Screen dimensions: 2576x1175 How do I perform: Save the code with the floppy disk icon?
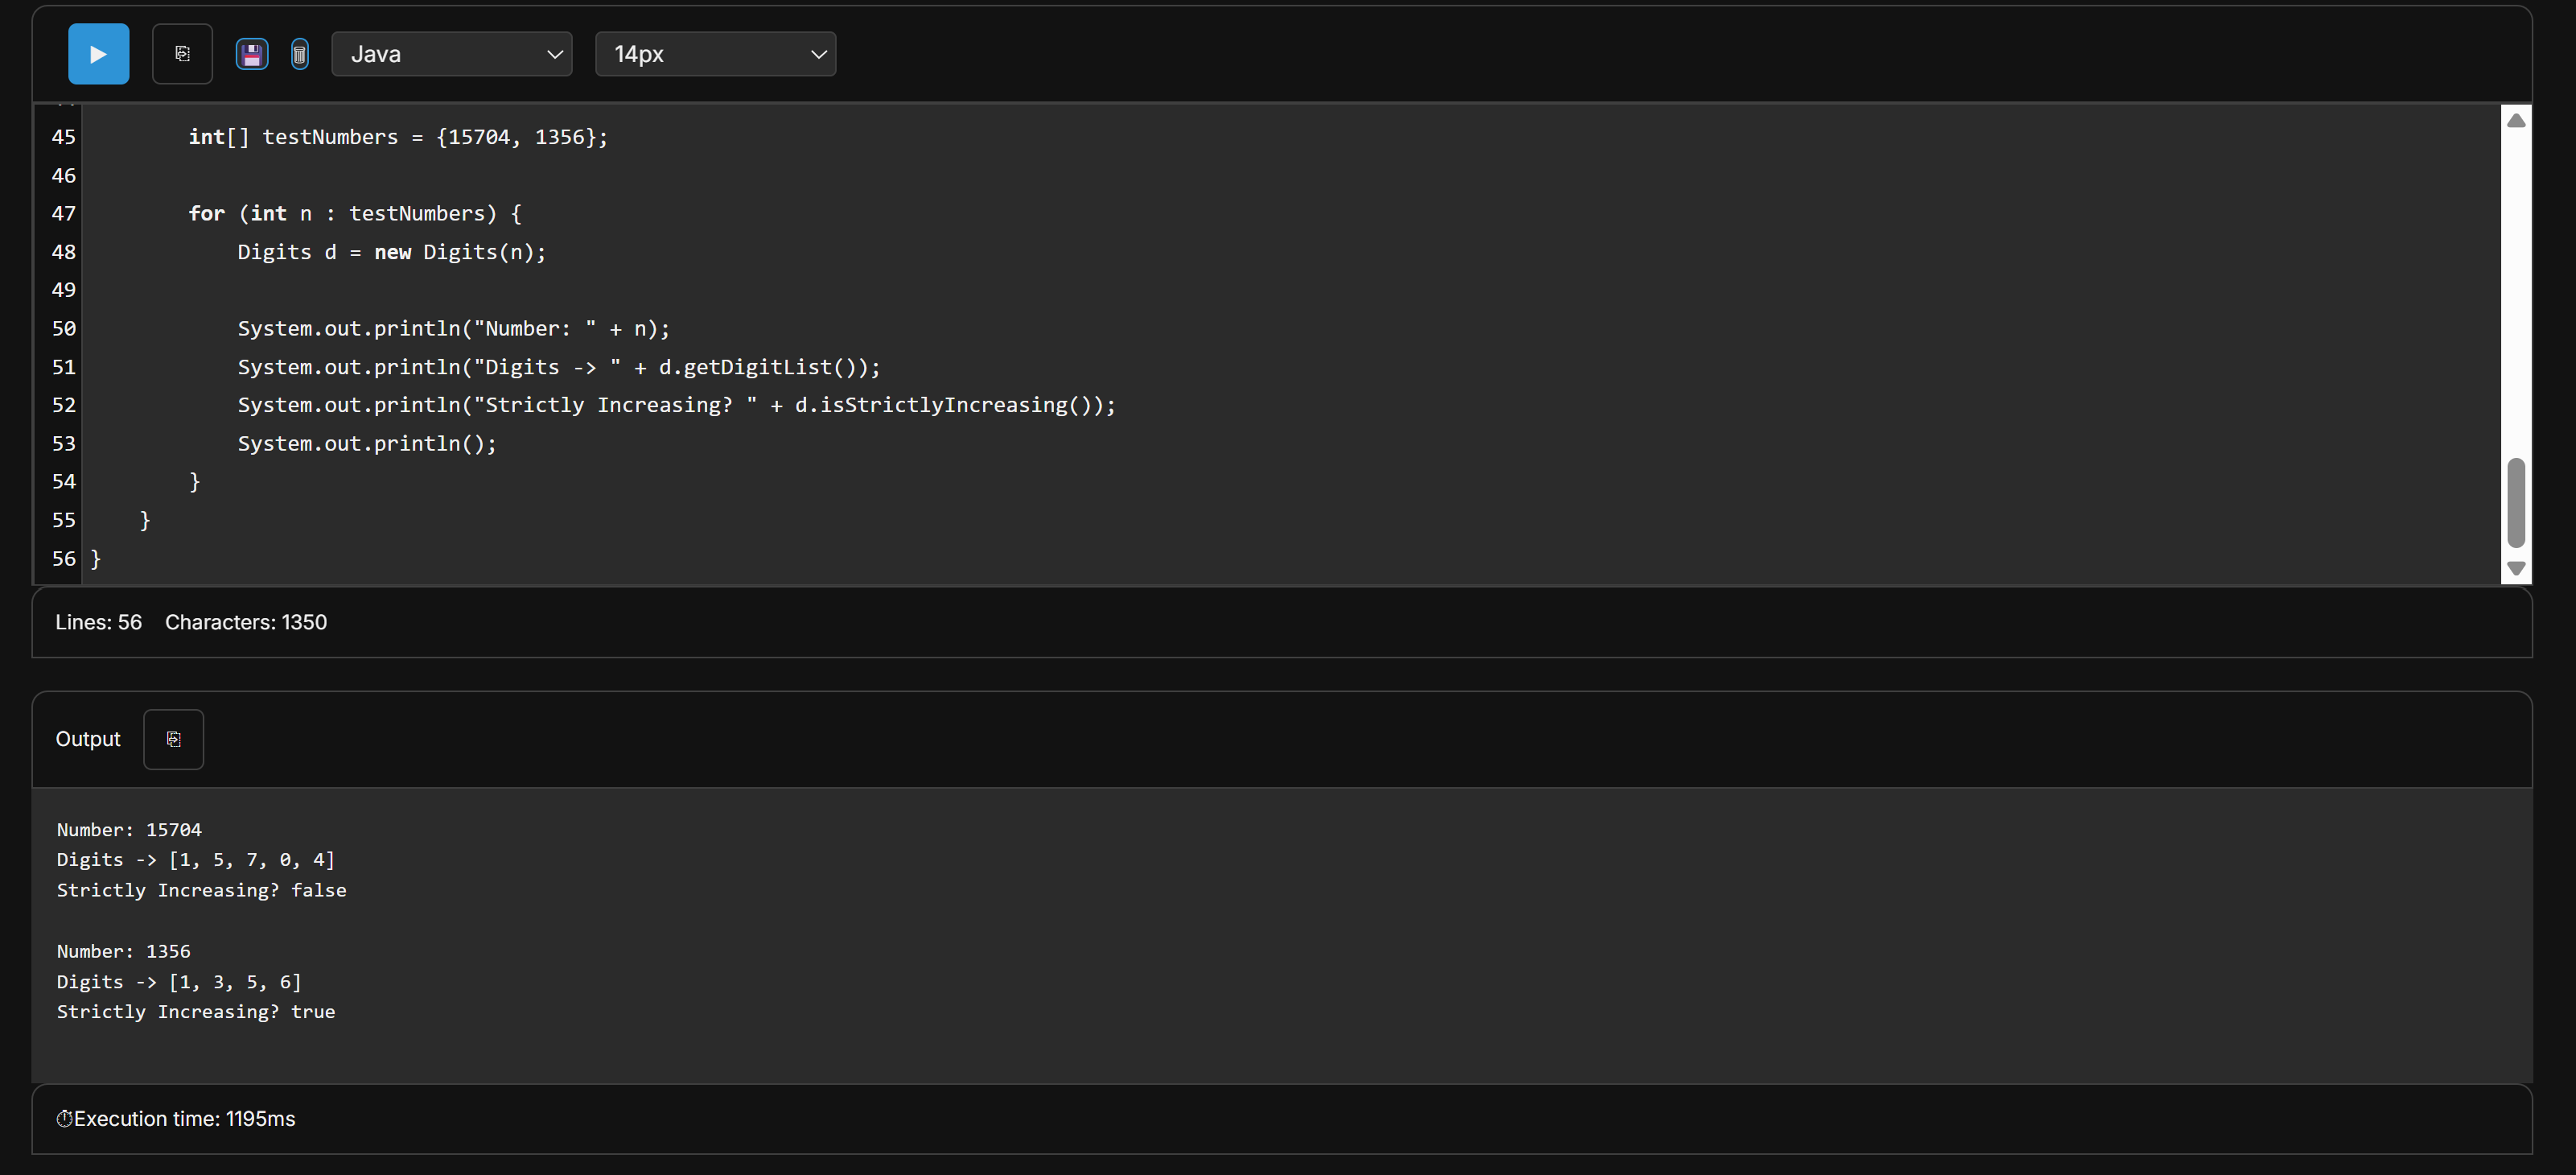point(252,54)
